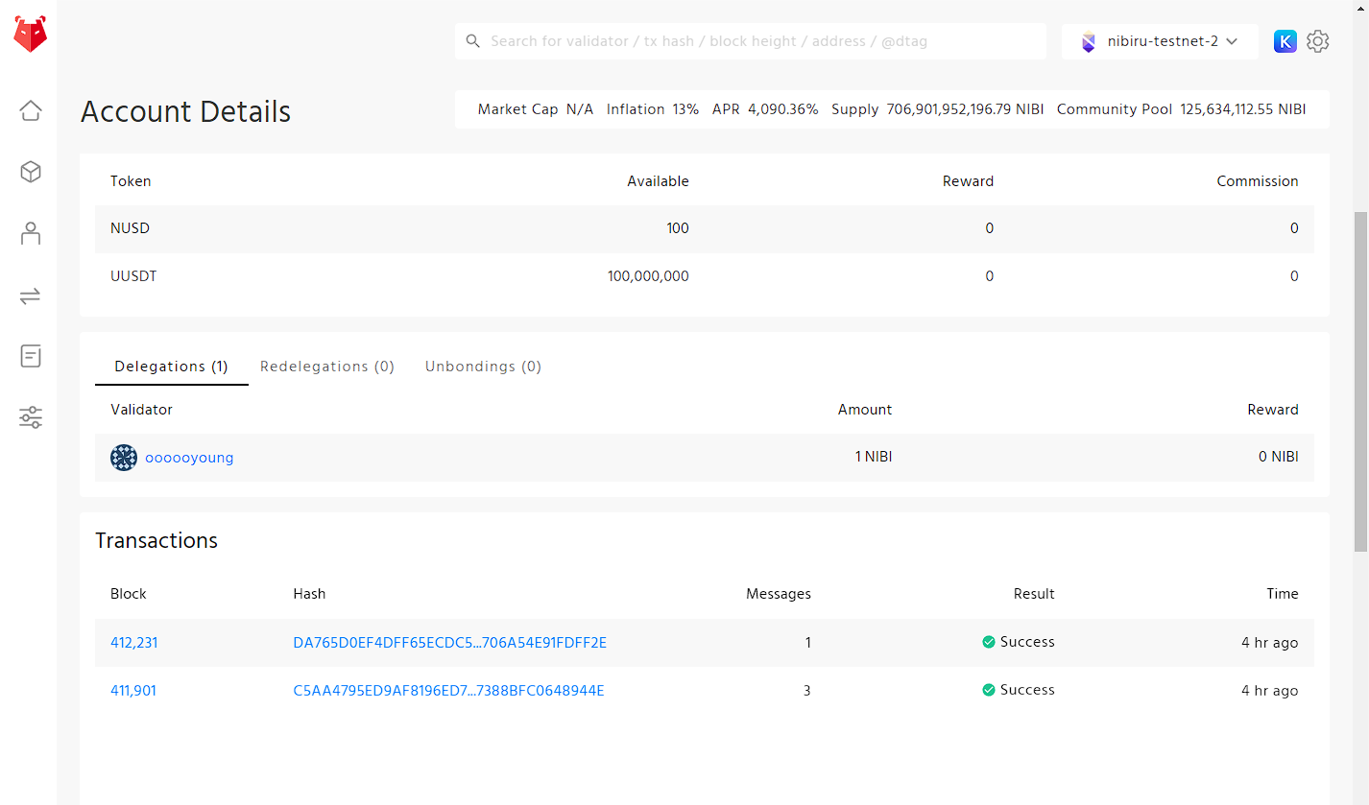
Task: Click the Parameters sliders icon in sidebar
Action: (x=30, y=417)
